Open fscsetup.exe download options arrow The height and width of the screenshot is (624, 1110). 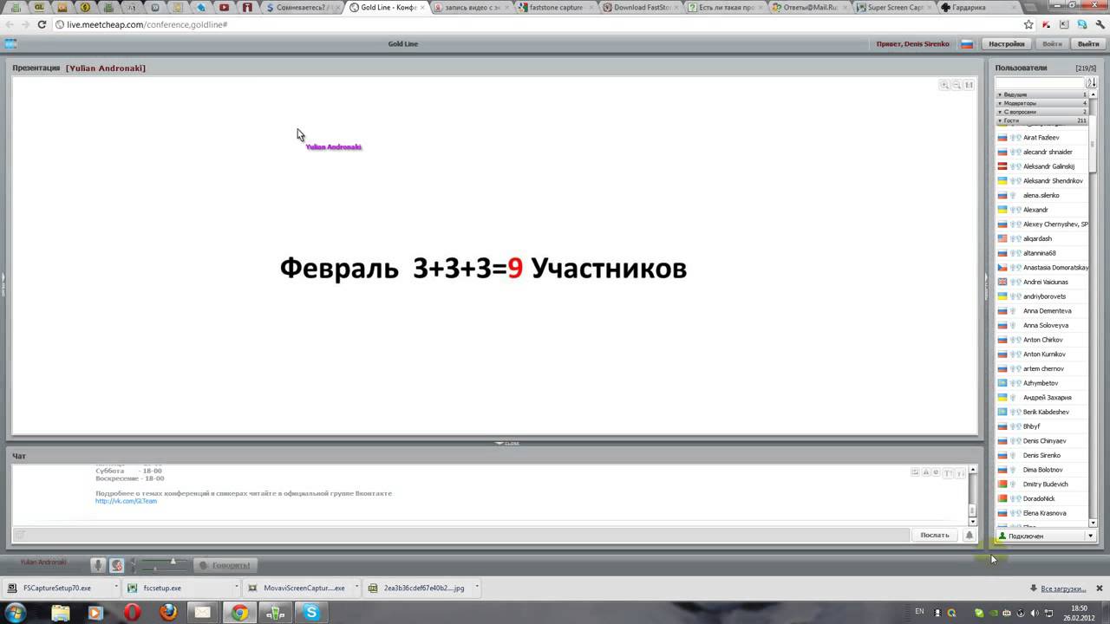(236, 587)
